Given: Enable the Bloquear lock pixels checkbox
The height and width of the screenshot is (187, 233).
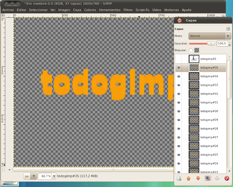Looking at the screenshot, I should (191, 50).
